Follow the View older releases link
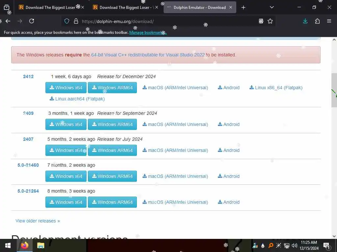Viewport: 337px width, 252px height. [38, 221]
